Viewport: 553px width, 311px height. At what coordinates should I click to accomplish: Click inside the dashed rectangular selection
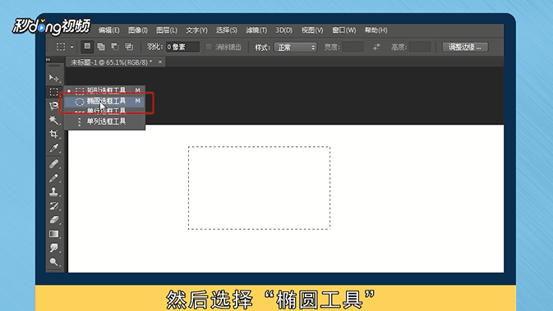[259, 188]
